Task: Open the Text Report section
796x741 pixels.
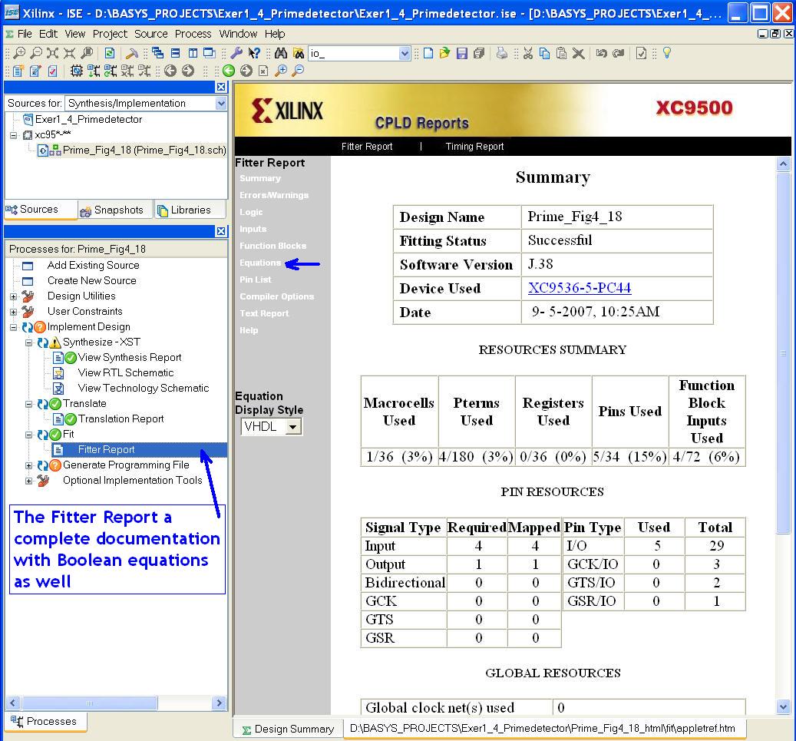Action: pyautogui.click(x=264, y=313)
